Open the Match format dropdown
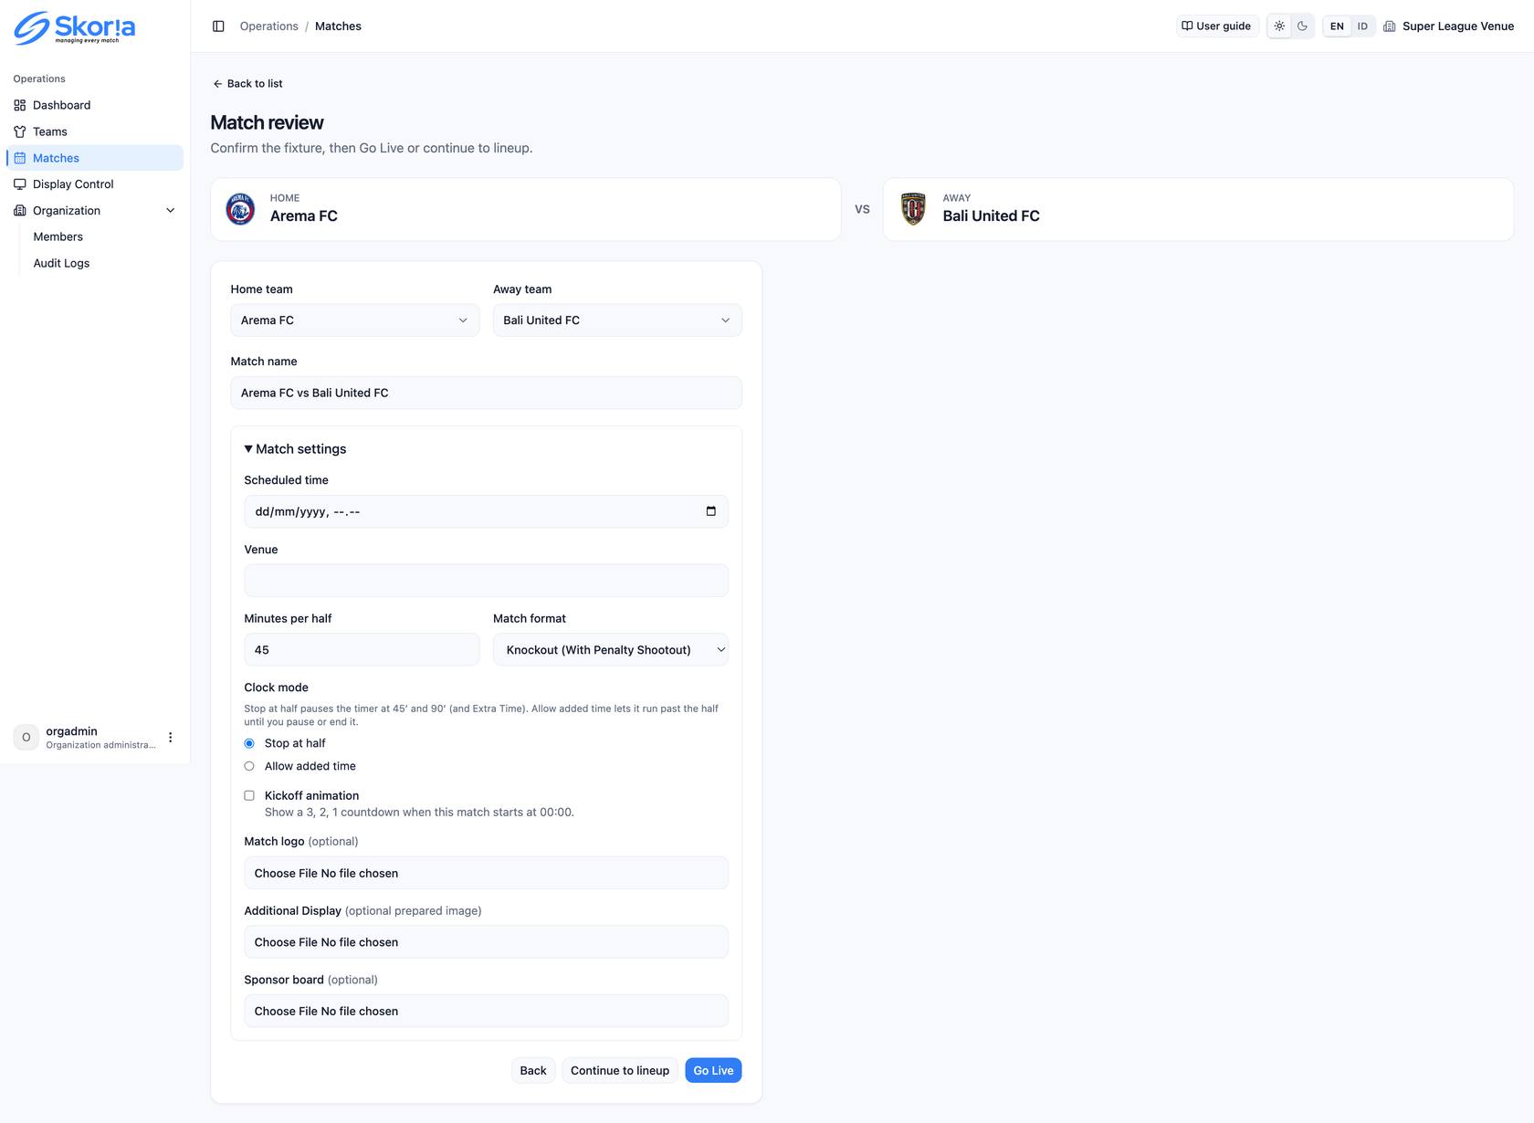The width and height of the screenshot is (1534, 1123). tap(611, 650)
